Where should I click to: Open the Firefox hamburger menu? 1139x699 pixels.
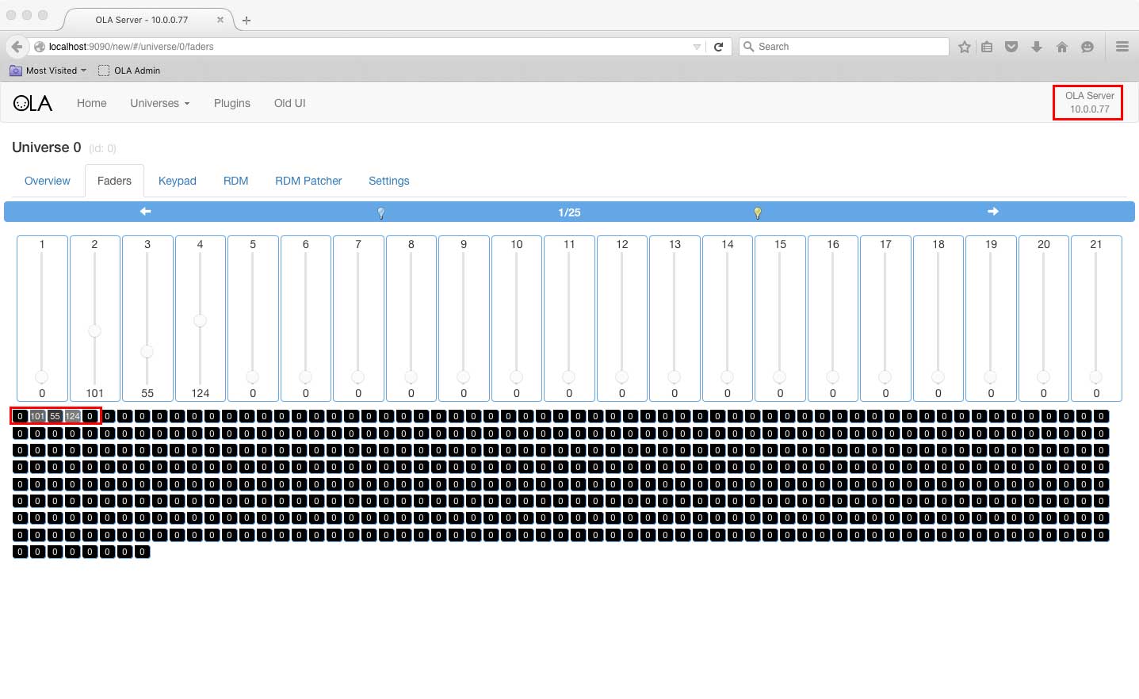tap(1122, 47)
